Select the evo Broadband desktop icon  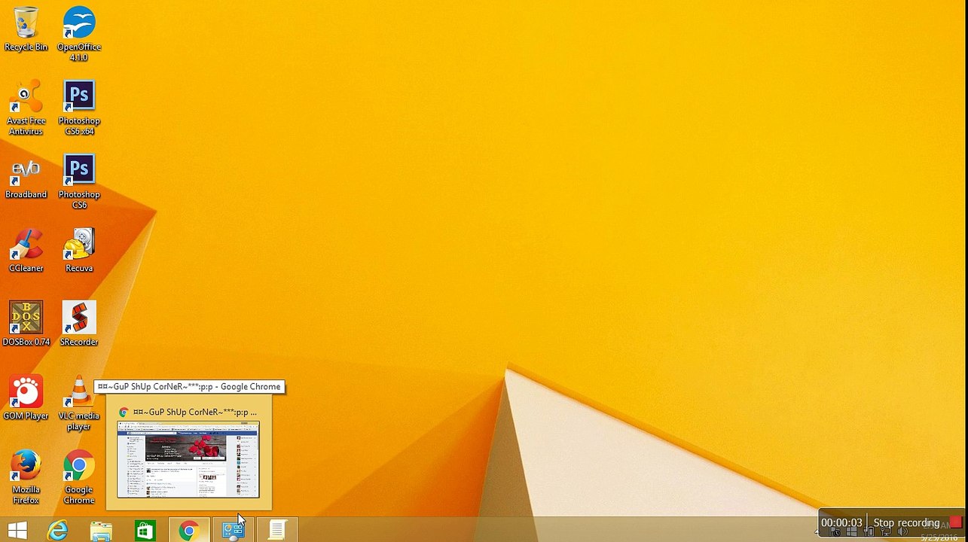(26, 178)
